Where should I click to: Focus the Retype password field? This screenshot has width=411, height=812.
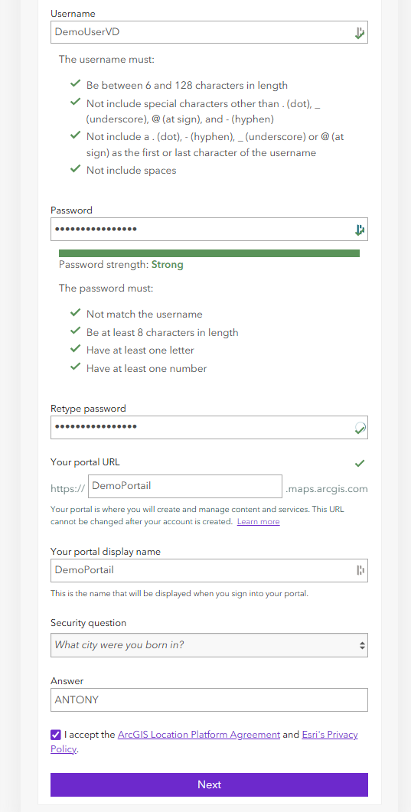click(209, 427)
